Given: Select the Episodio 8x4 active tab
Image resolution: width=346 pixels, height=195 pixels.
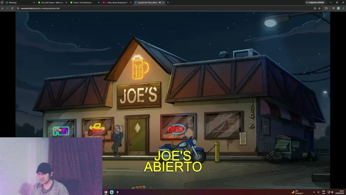Looking at the screenshot, I should coord(149,2).
